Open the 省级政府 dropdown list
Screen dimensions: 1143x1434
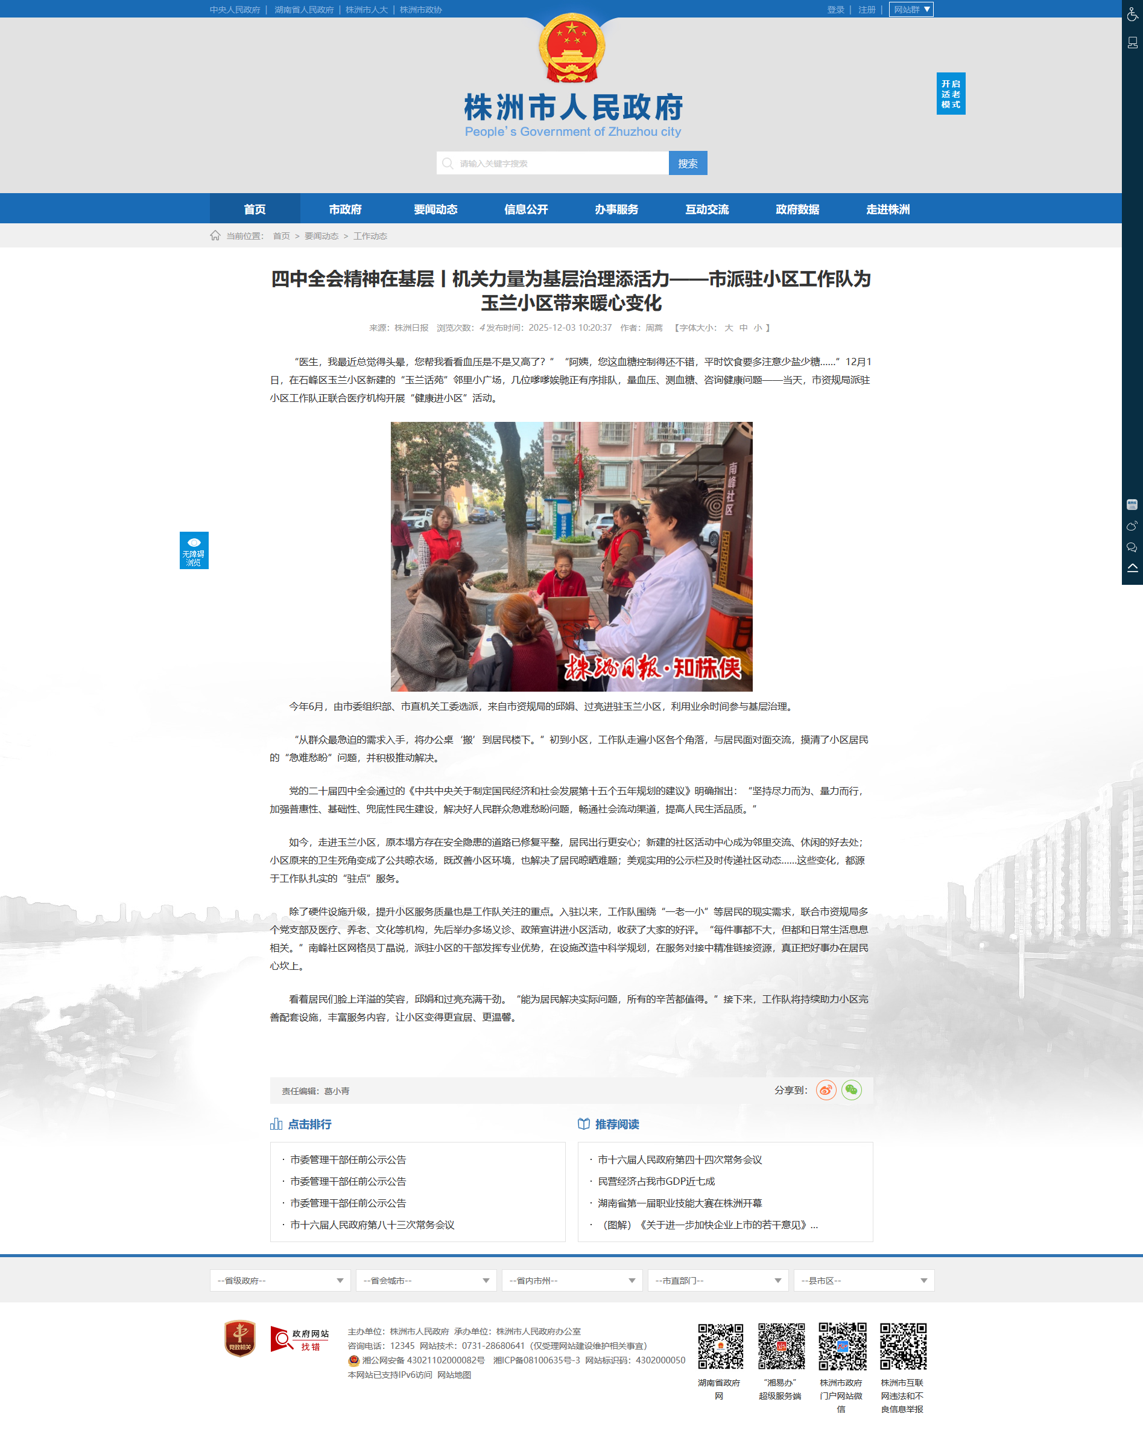click(x=280, y=1280)
